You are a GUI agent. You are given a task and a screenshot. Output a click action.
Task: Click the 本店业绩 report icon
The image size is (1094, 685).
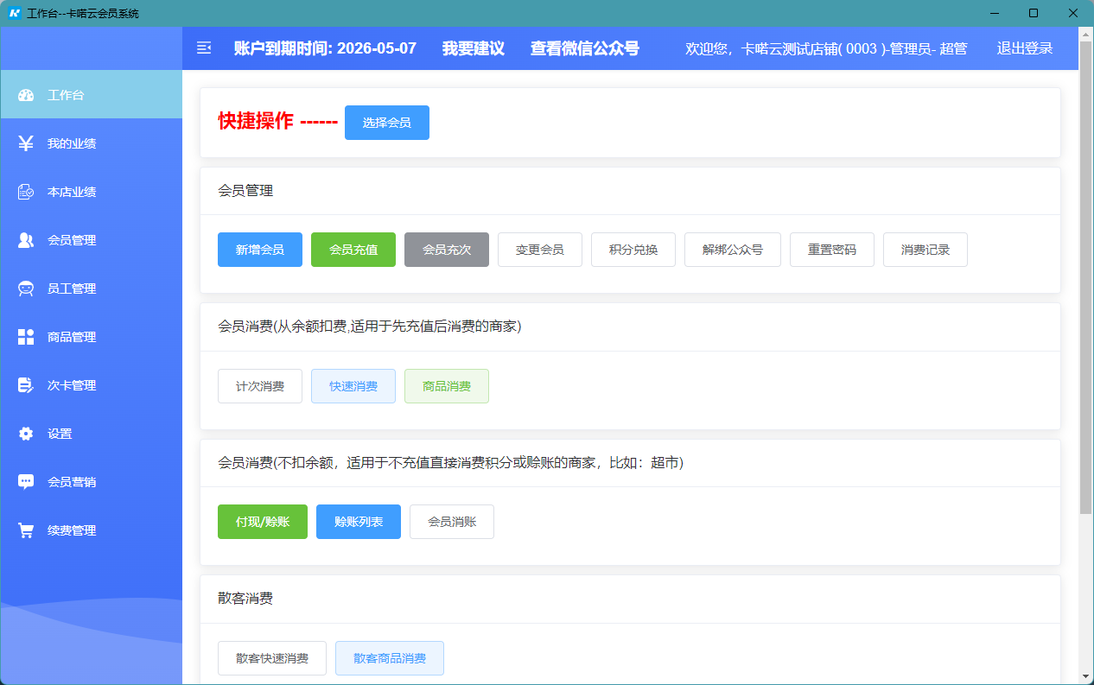tap(26, 192)
